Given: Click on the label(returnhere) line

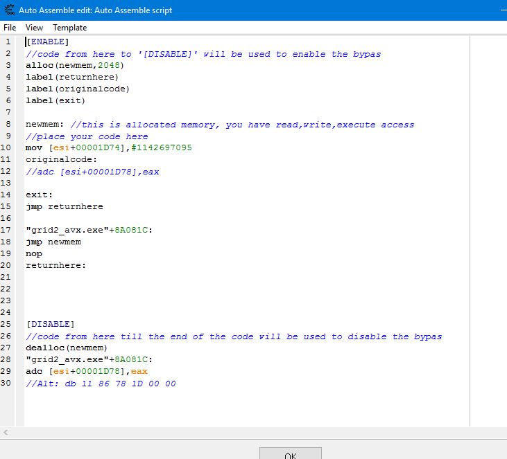Looking at the screenshot, I should click(72, 78).
